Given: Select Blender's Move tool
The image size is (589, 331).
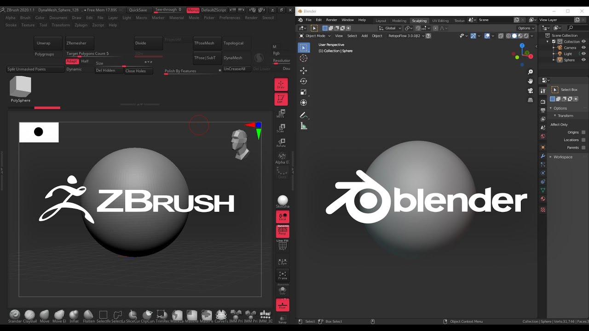Looking at the screenshot, I should 304,70.
